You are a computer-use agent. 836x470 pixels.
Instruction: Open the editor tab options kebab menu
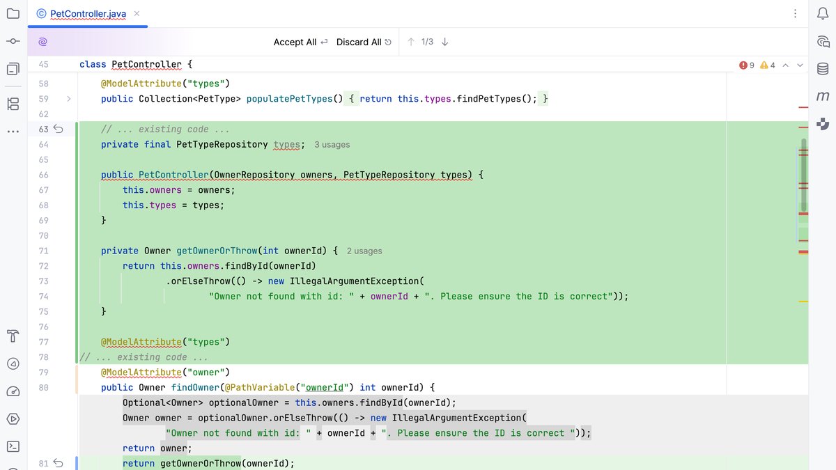point(795,13)
